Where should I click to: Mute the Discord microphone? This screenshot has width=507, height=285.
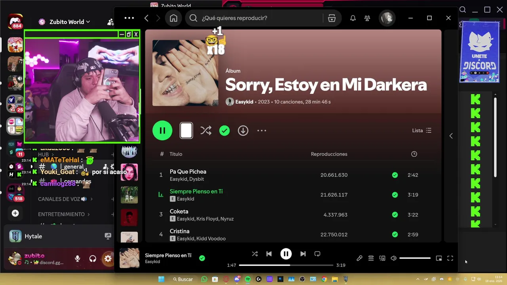point(77,259)
